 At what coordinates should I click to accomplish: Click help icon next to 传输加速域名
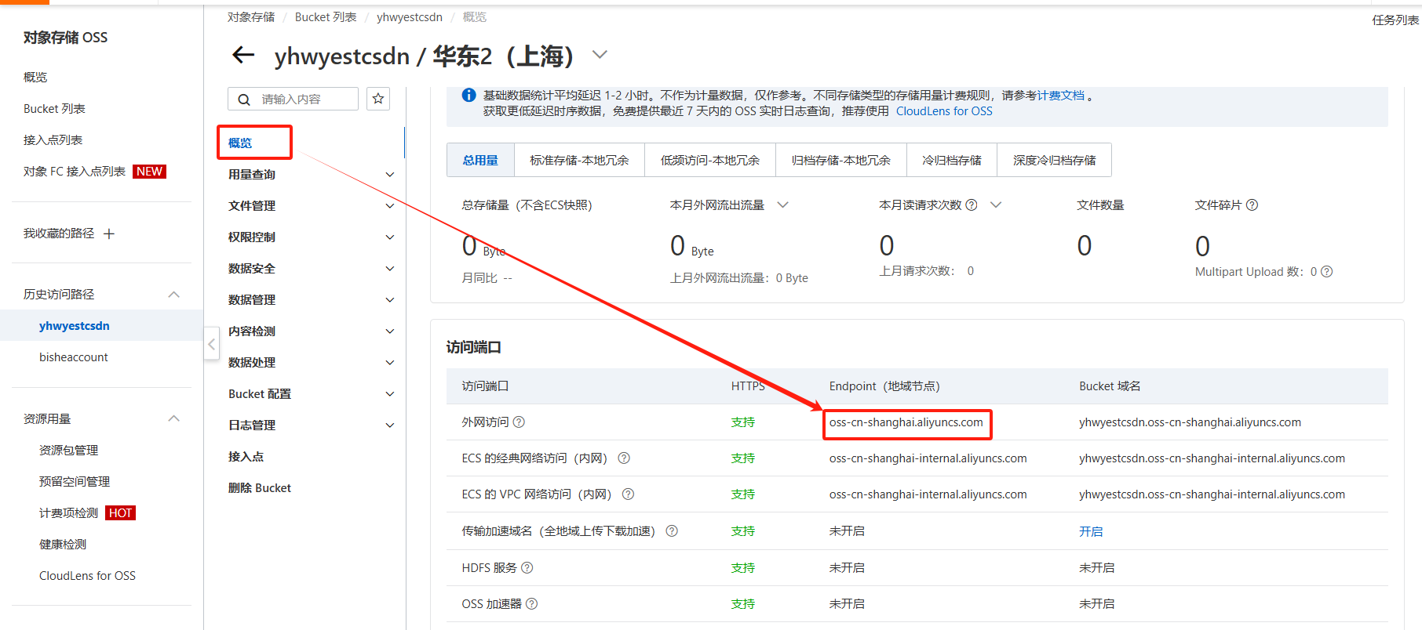pos(672,531)
